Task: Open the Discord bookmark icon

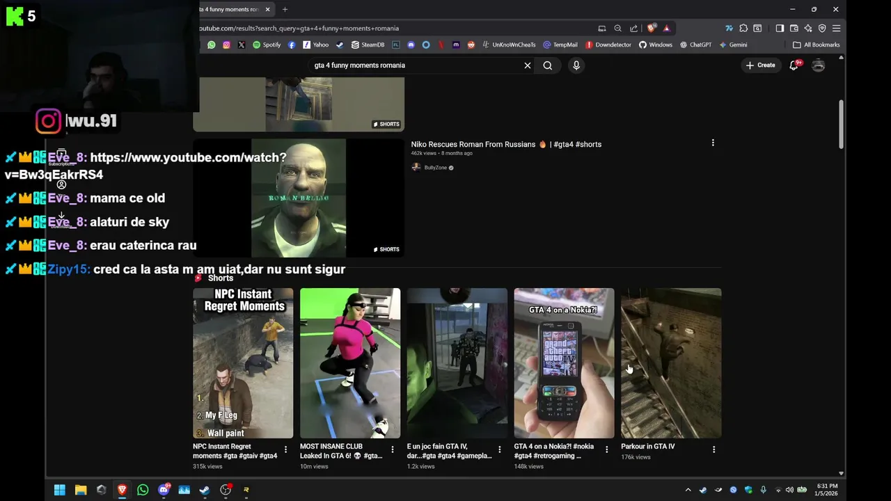Action: (x=411, y=45)
